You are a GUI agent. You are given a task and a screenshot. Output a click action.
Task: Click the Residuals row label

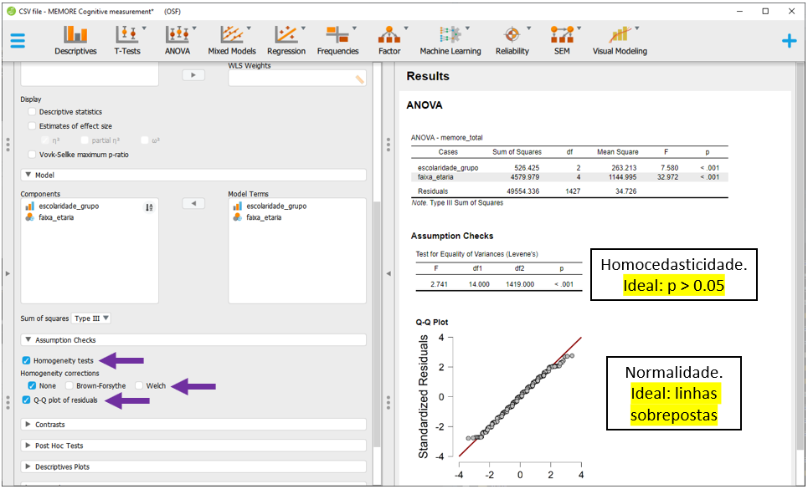click(432, 191)
